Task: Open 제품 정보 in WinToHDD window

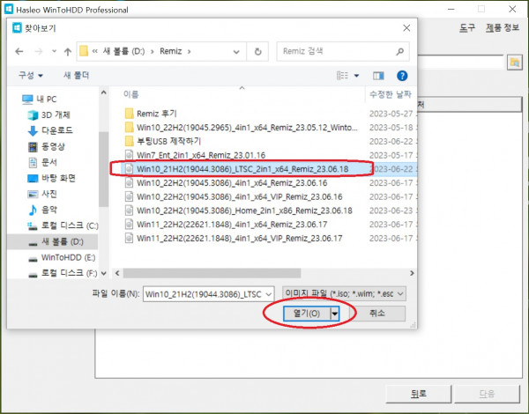Action: (503, 27)
